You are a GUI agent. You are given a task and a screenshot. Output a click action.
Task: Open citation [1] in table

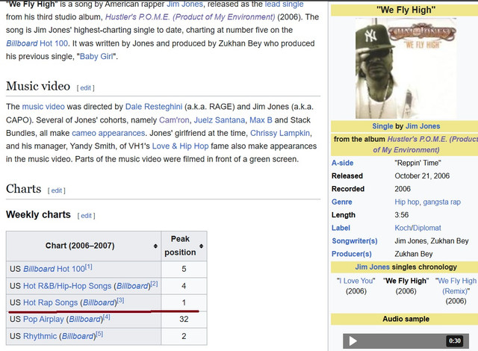(x=88, y=267)
